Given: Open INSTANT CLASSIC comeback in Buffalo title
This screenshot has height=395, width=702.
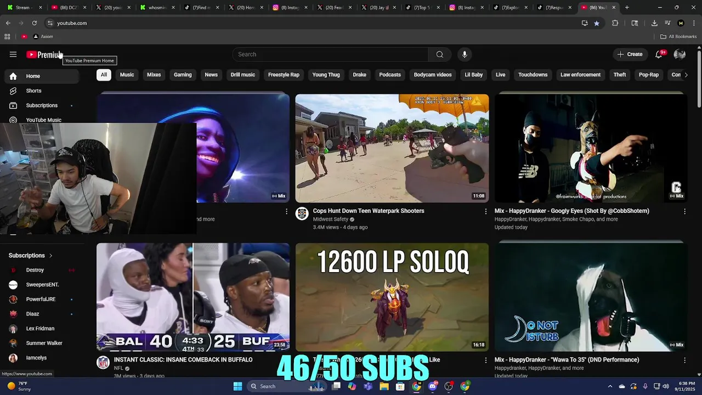Looking at the screenshot, I should click(x=183, y=360).
